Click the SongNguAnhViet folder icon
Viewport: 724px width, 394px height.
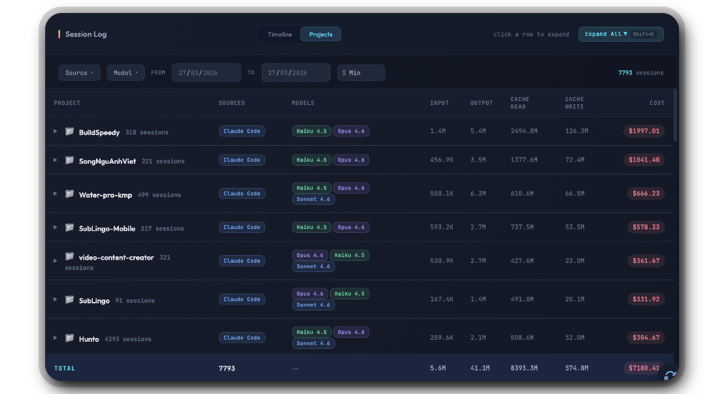69,160
